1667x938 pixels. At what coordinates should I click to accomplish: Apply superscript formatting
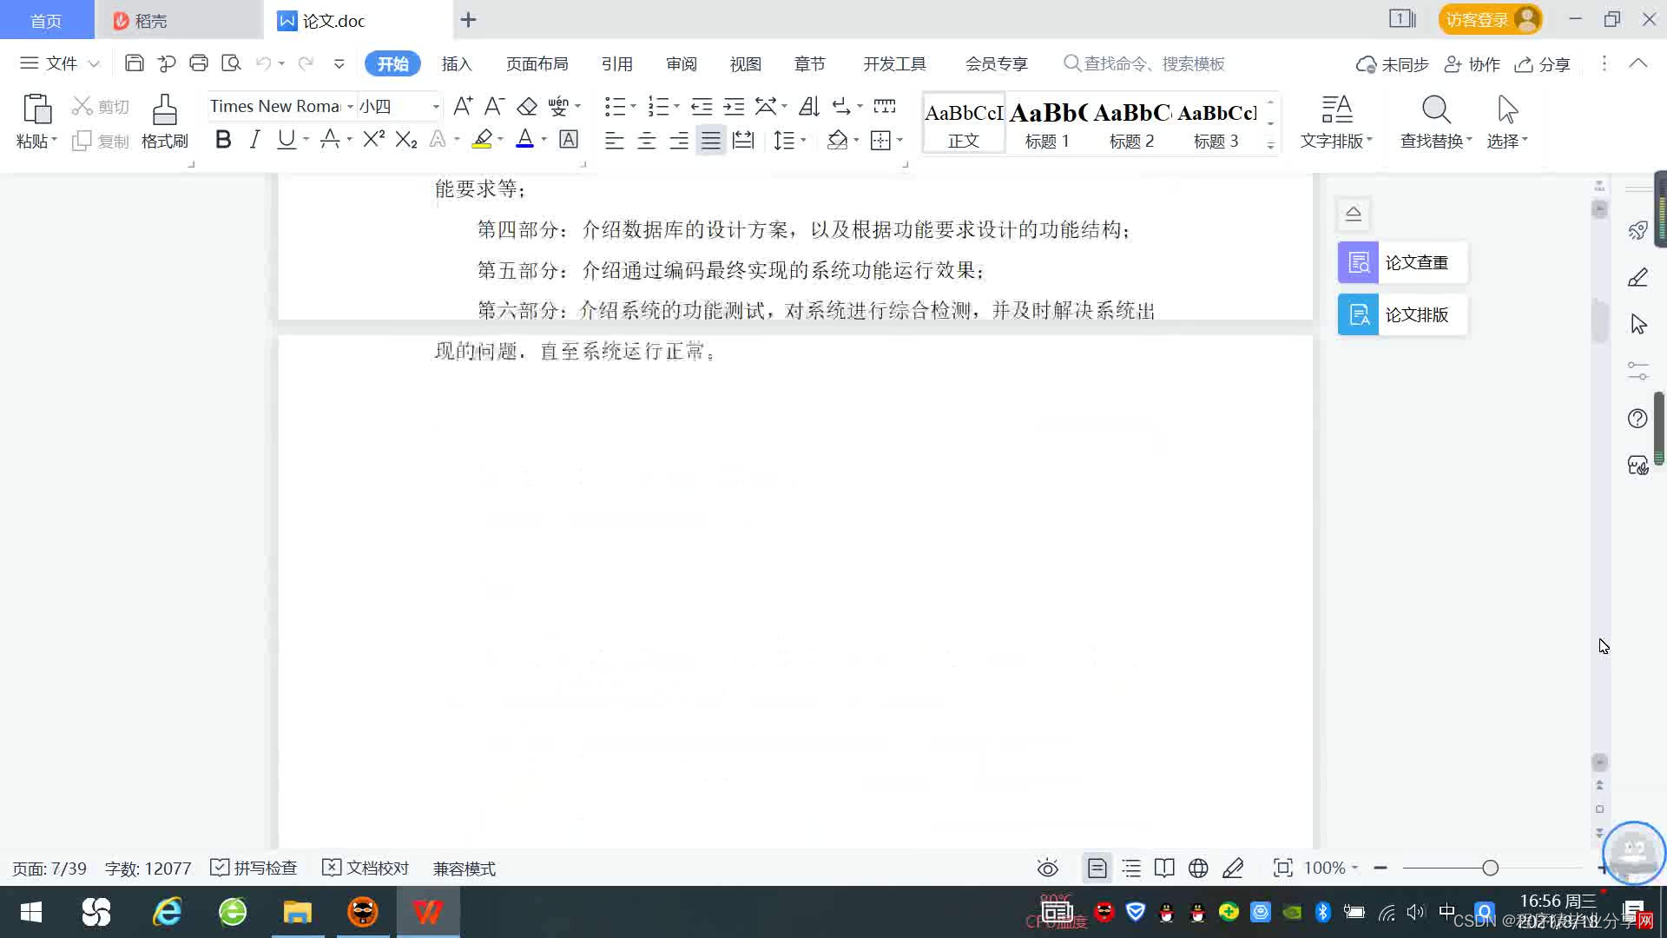[x=373, y=140]
